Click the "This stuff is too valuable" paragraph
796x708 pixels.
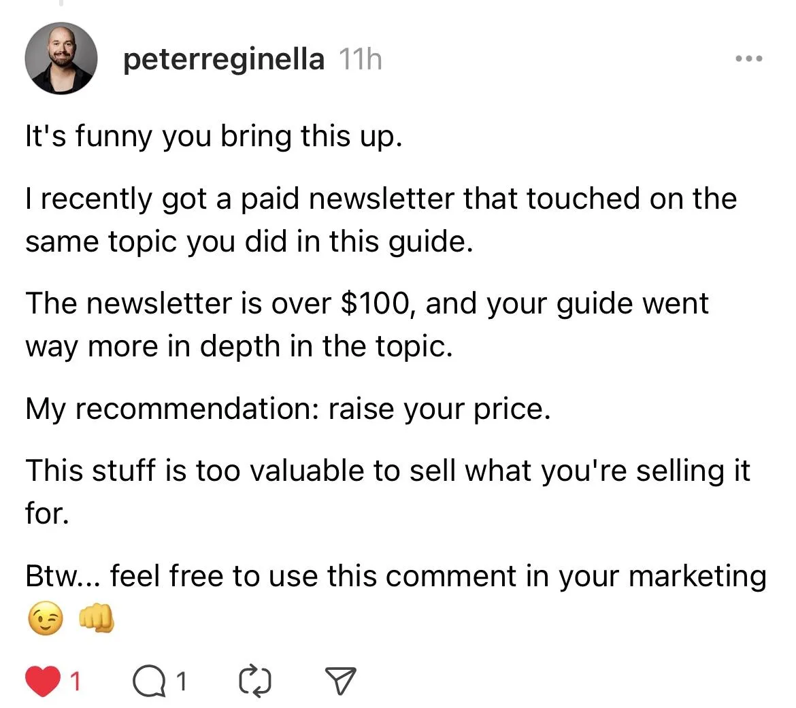pyautogui.click(x=388, y=471)
